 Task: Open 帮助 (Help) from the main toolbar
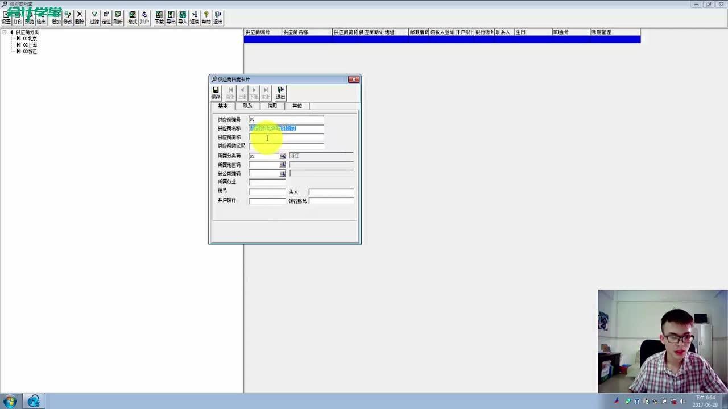pos(206,18)
